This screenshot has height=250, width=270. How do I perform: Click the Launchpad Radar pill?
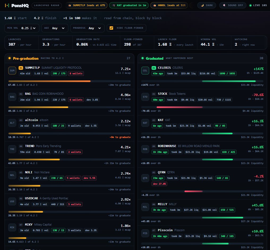(x=47, y=5)
